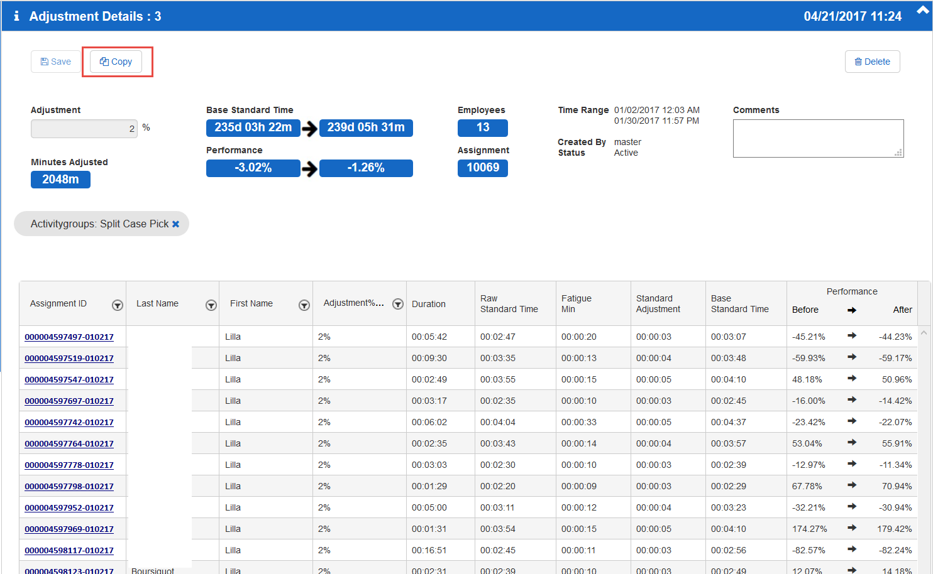The image size is (933, 574).
Task: Open assignment 000004597742-010217
Action: pyautogui.click(x=69, y=423)
